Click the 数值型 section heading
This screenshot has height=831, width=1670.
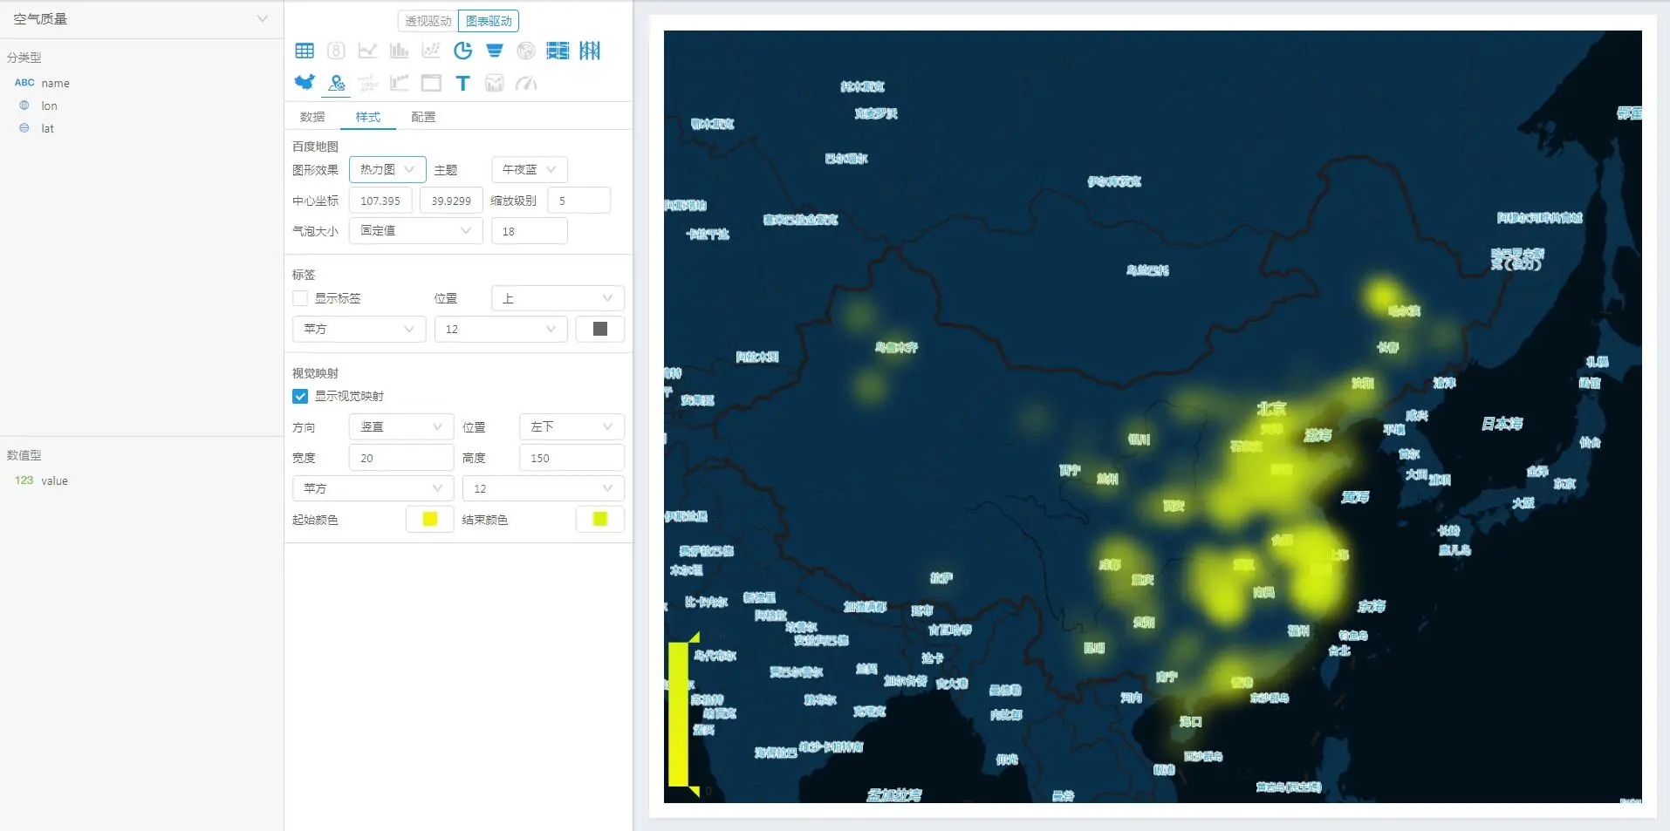pyautogui.click(x=24, y=455)
